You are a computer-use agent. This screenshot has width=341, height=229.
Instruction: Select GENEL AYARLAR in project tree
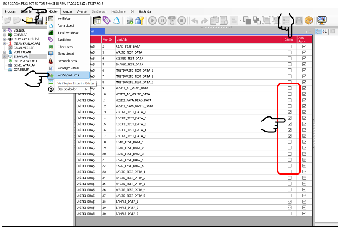24,65
